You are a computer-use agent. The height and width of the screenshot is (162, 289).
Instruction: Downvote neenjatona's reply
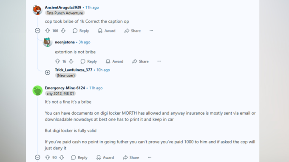[71, 61]
